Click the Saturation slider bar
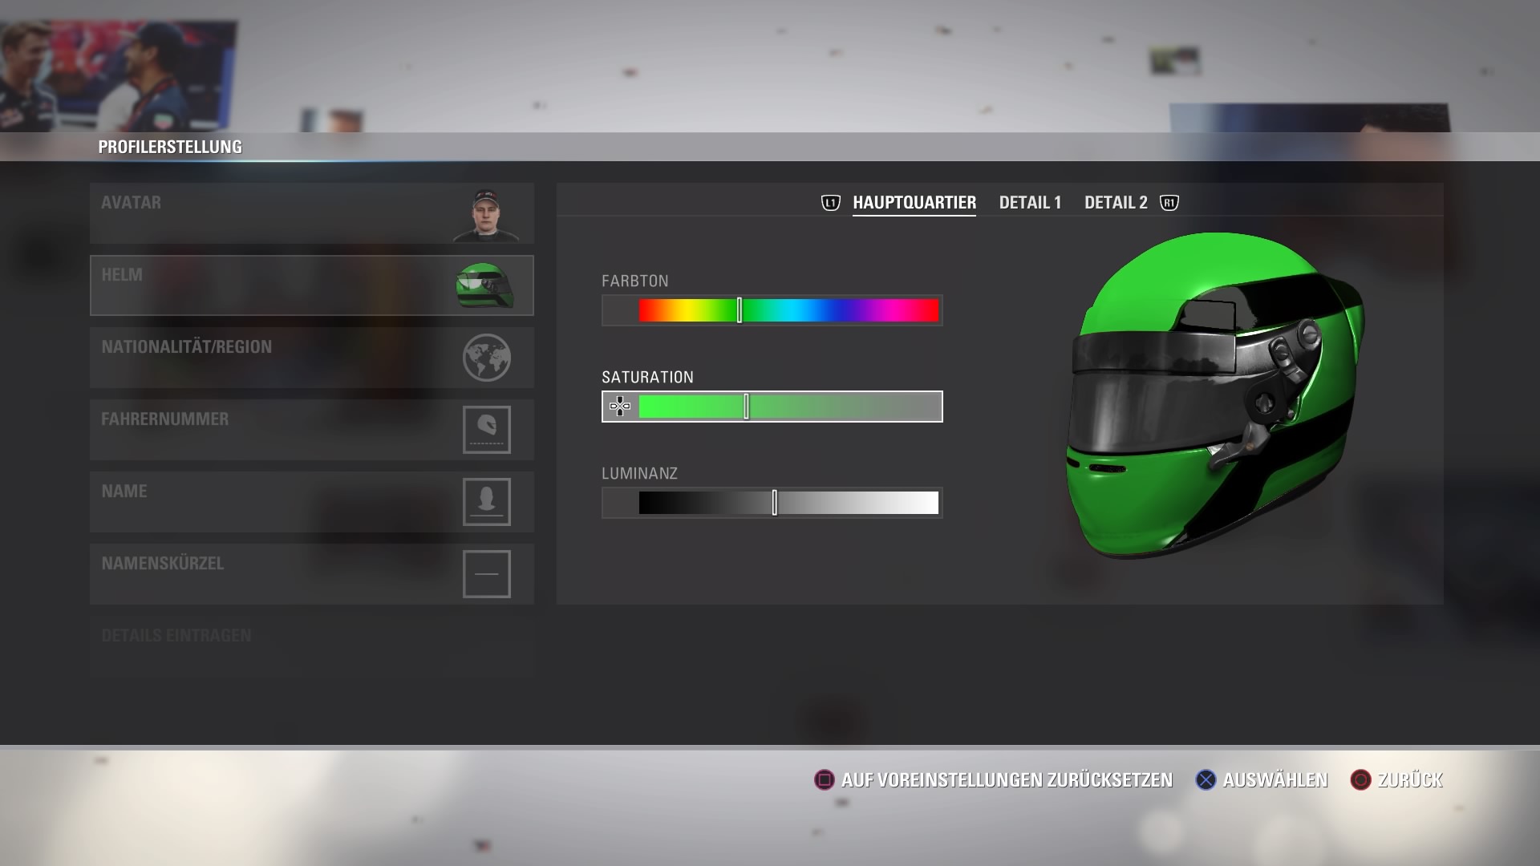 [772, 407]
